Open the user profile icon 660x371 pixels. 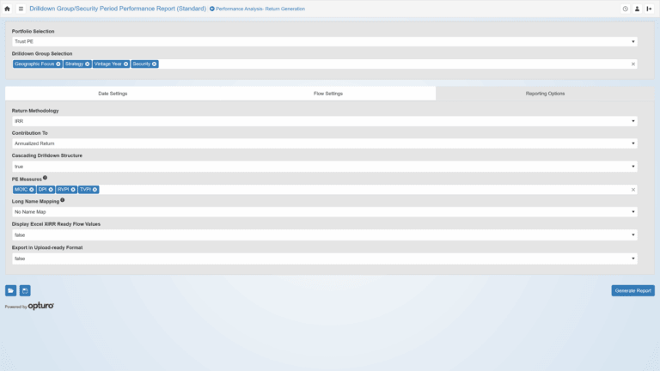(637, 9)
